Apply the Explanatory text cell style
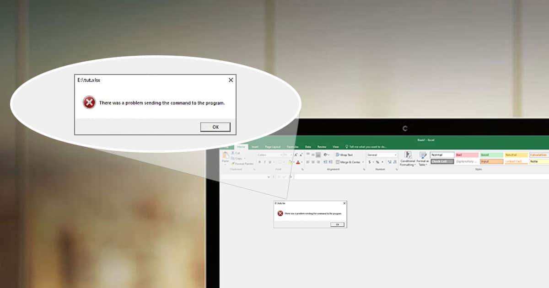Viewport: 549px width, 288px height. click(x=467, y=161)
